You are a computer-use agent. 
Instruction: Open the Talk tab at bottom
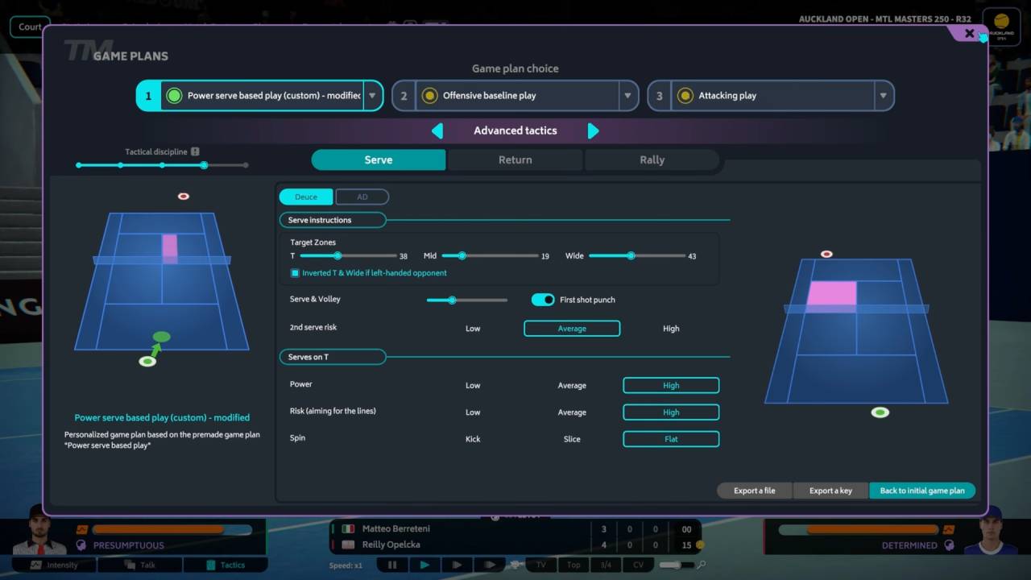coord(139,565)
